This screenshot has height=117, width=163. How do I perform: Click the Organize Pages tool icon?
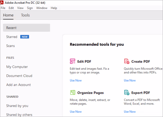point(72,92)
